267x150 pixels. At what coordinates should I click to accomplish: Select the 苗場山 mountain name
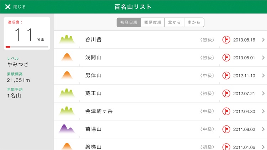[93, 129]
